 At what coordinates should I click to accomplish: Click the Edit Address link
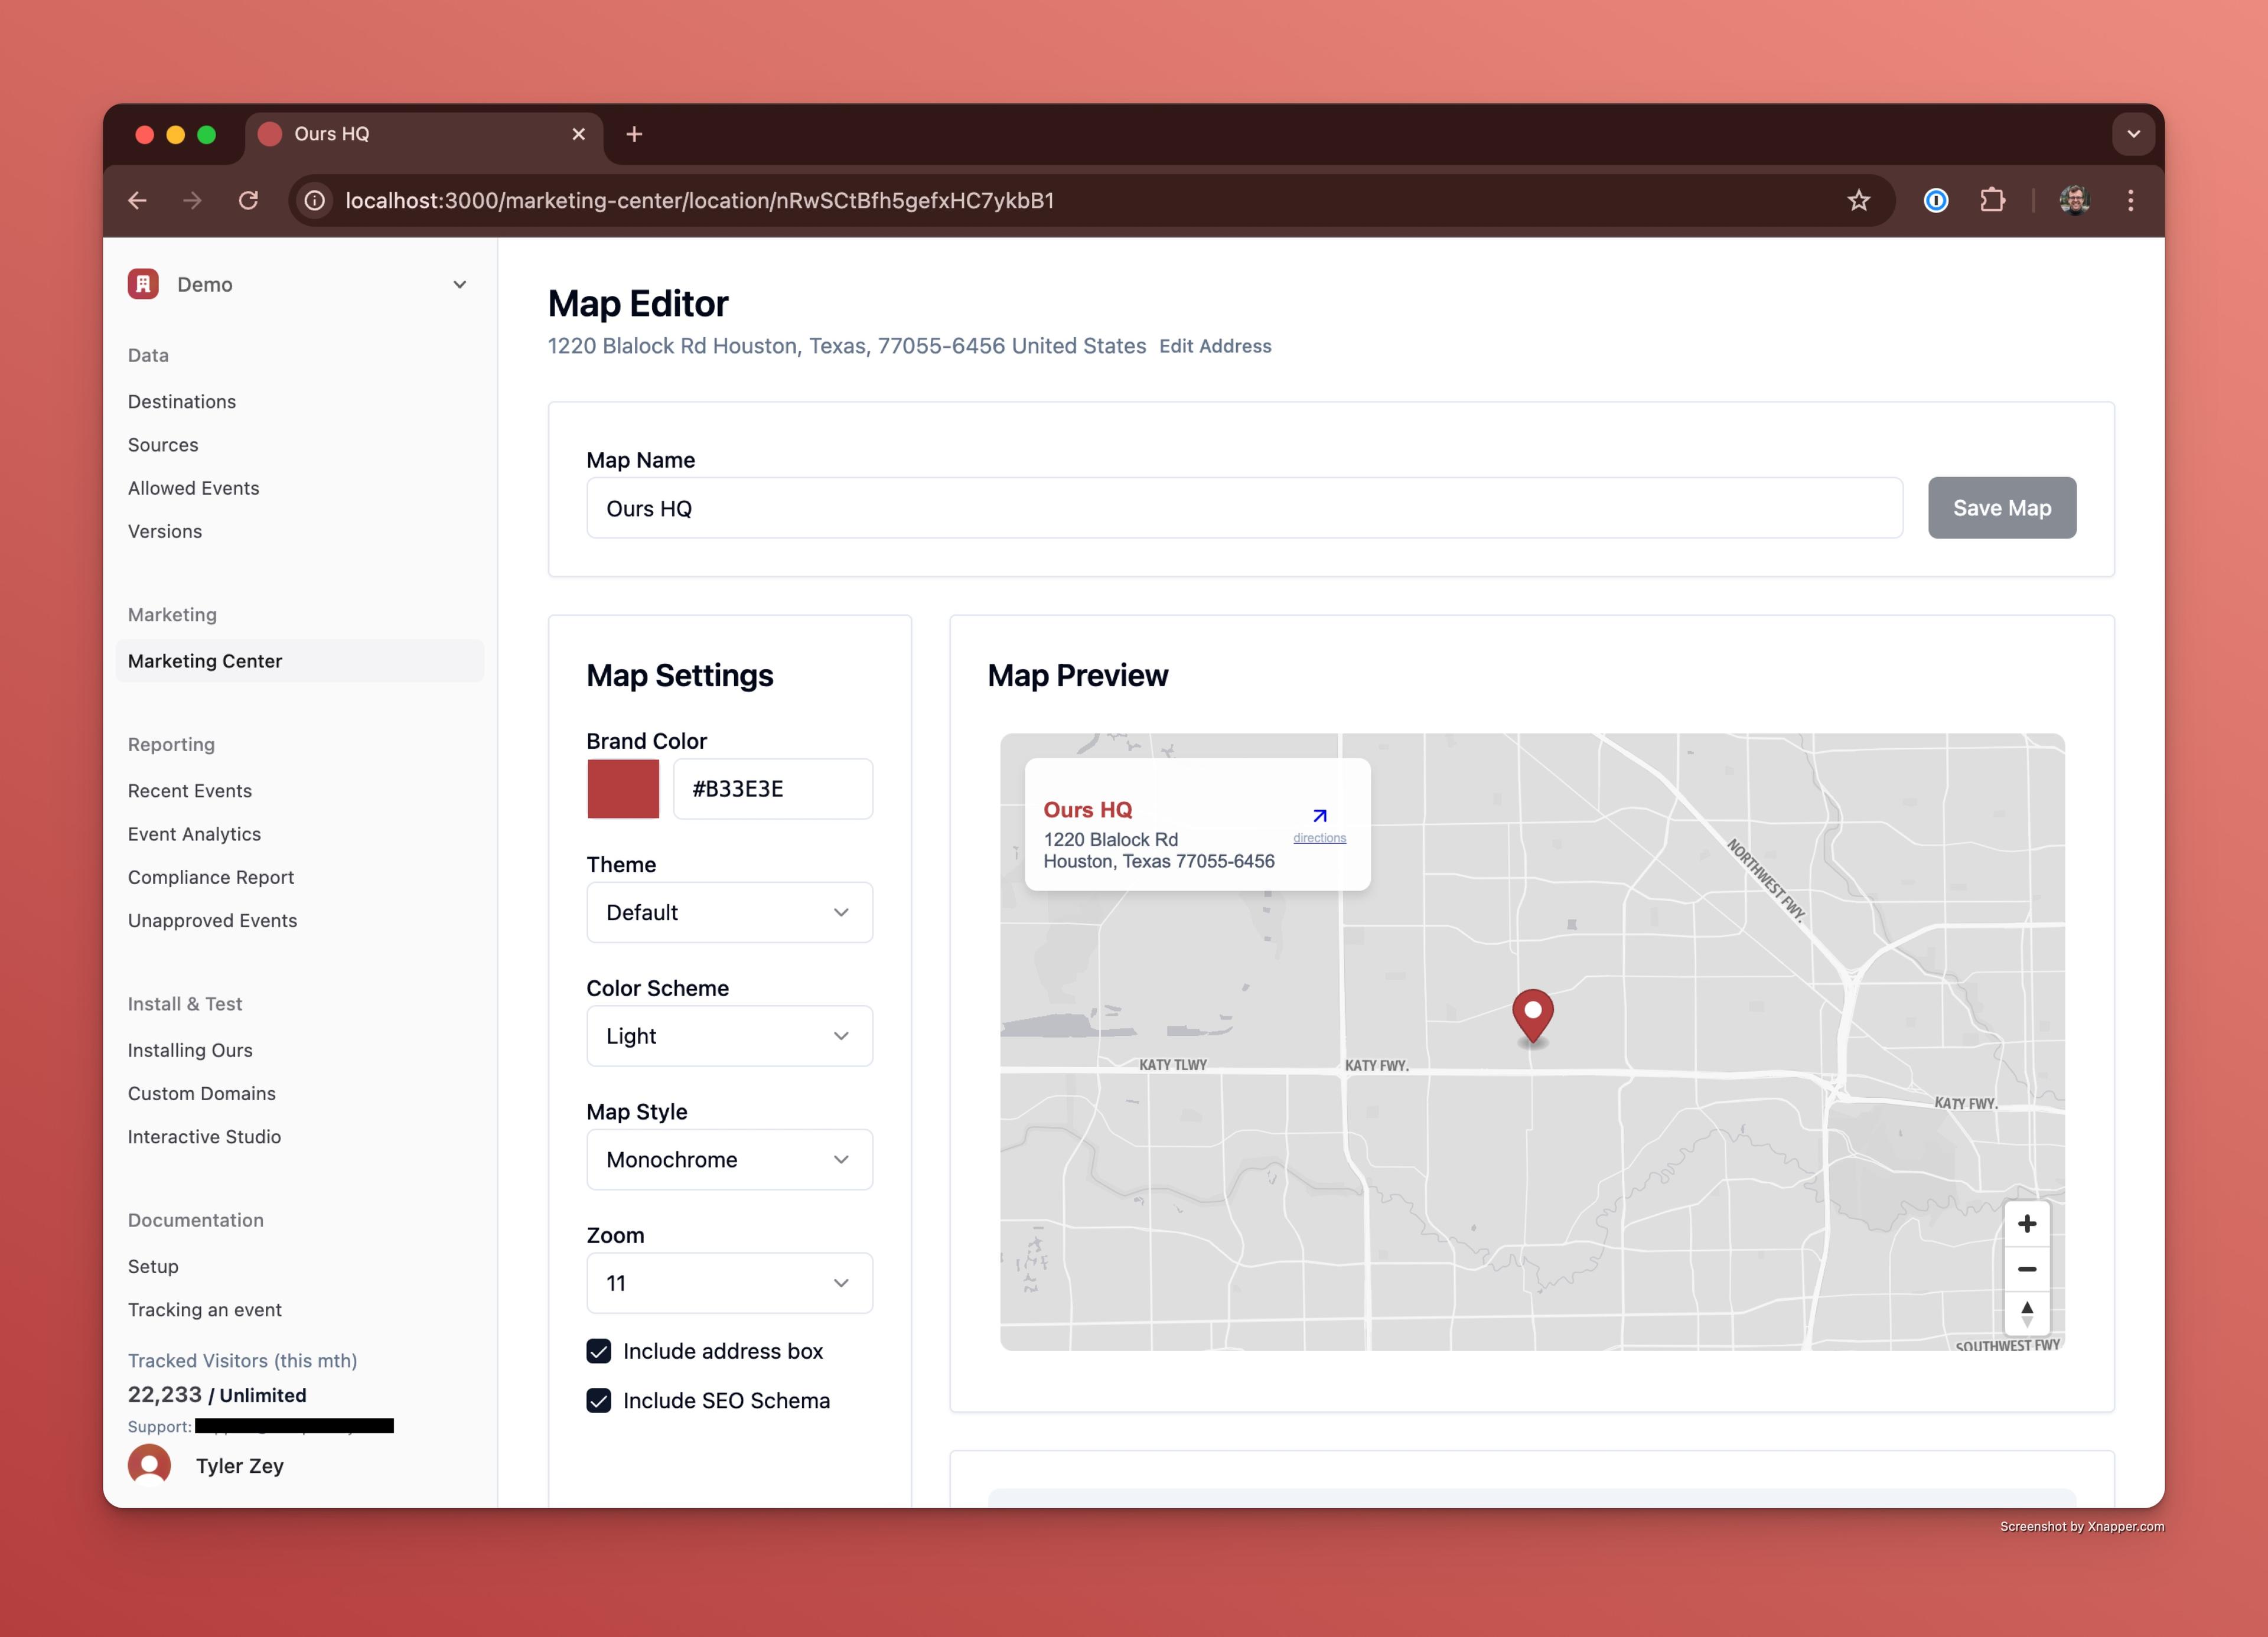[x=1215, y=346]
